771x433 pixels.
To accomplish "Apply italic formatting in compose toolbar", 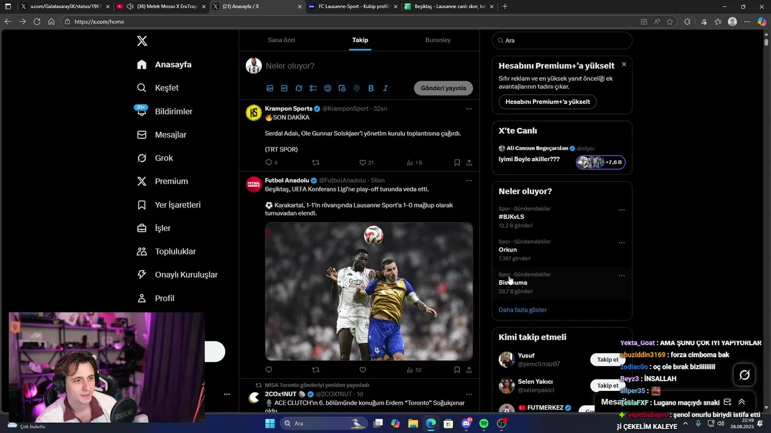I will tap(385, 88).
